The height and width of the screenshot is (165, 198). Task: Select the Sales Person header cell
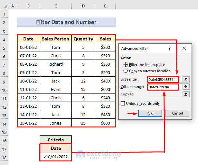pyautogui.click(x=55, y=39)
